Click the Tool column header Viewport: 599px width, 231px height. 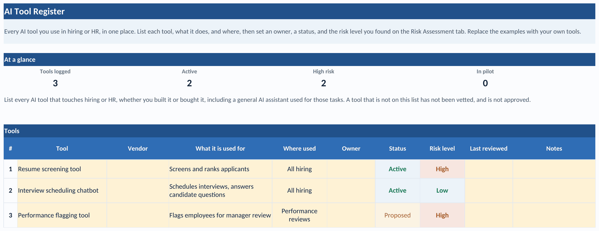[62, 148]
